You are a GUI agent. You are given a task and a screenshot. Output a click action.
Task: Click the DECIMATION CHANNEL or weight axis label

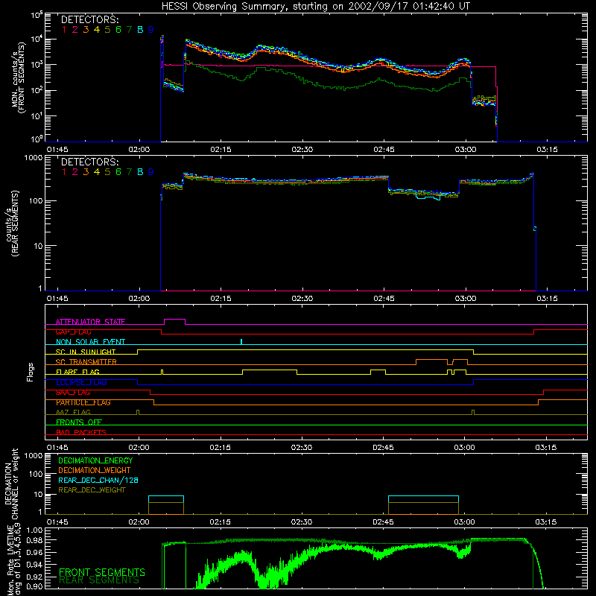pyautogui.click(x=11, y=484)
